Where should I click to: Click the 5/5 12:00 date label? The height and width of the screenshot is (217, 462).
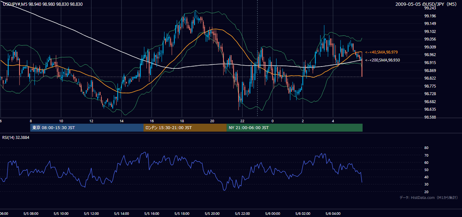[91, 214]
